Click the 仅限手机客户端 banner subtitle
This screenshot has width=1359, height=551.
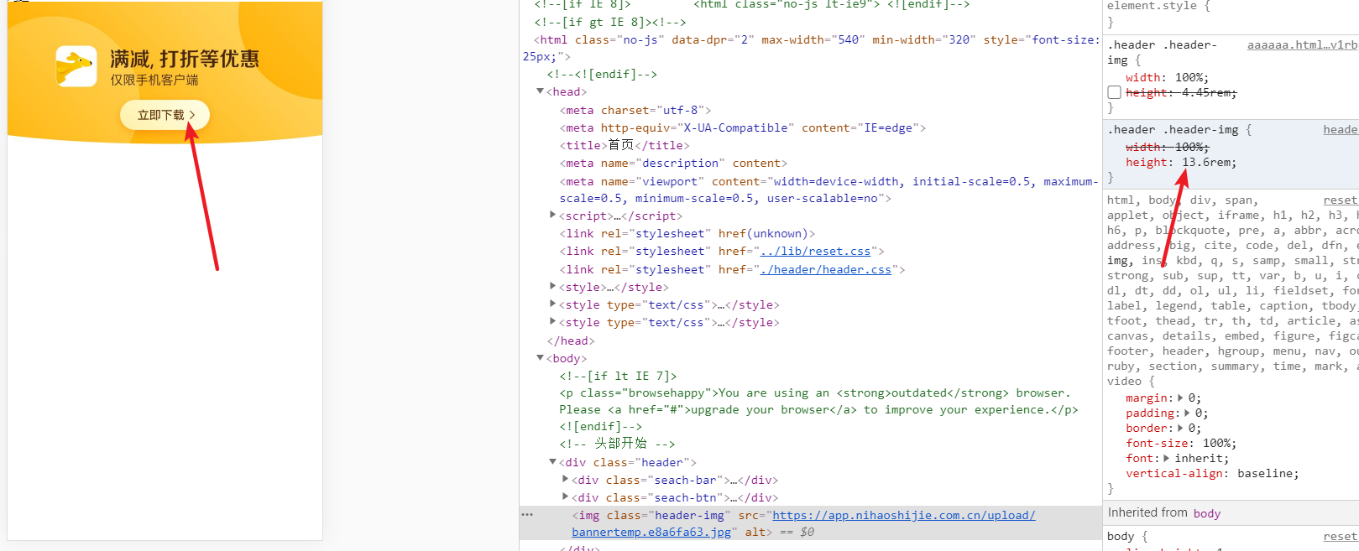[154, 81]
